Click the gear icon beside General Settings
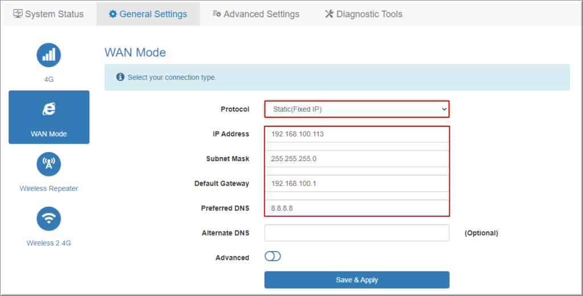This screenshot has width=583, height=296. coord(113,14)
